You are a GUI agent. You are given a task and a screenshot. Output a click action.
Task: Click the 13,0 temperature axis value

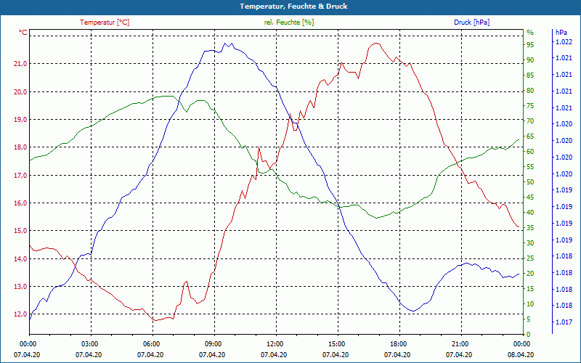[x=21, y=286]
